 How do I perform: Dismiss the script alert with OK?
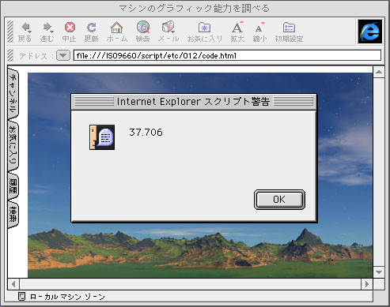point(279,200)
